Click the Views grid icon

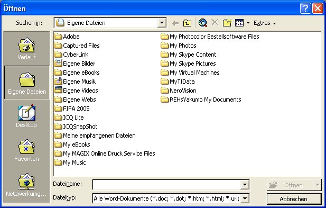click(239, 23)
